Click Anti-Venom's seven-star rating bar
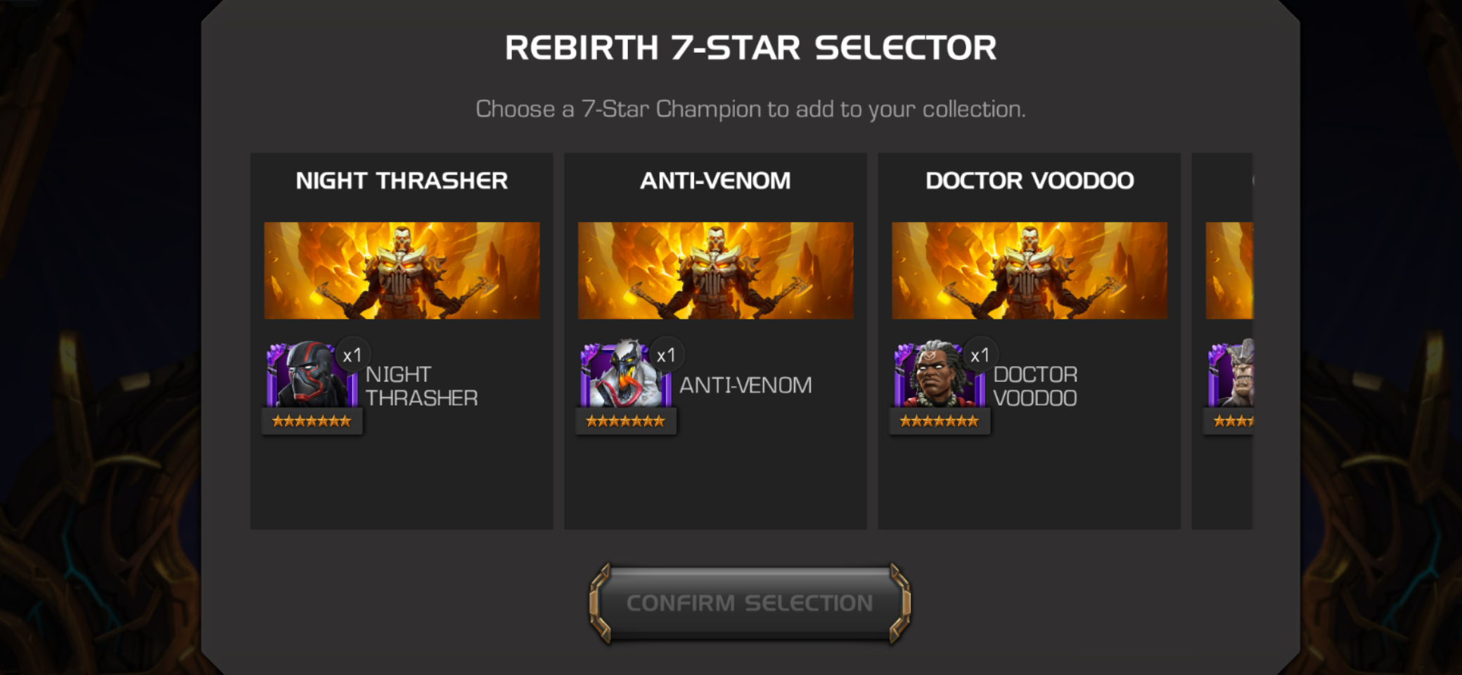 point(625,421)
